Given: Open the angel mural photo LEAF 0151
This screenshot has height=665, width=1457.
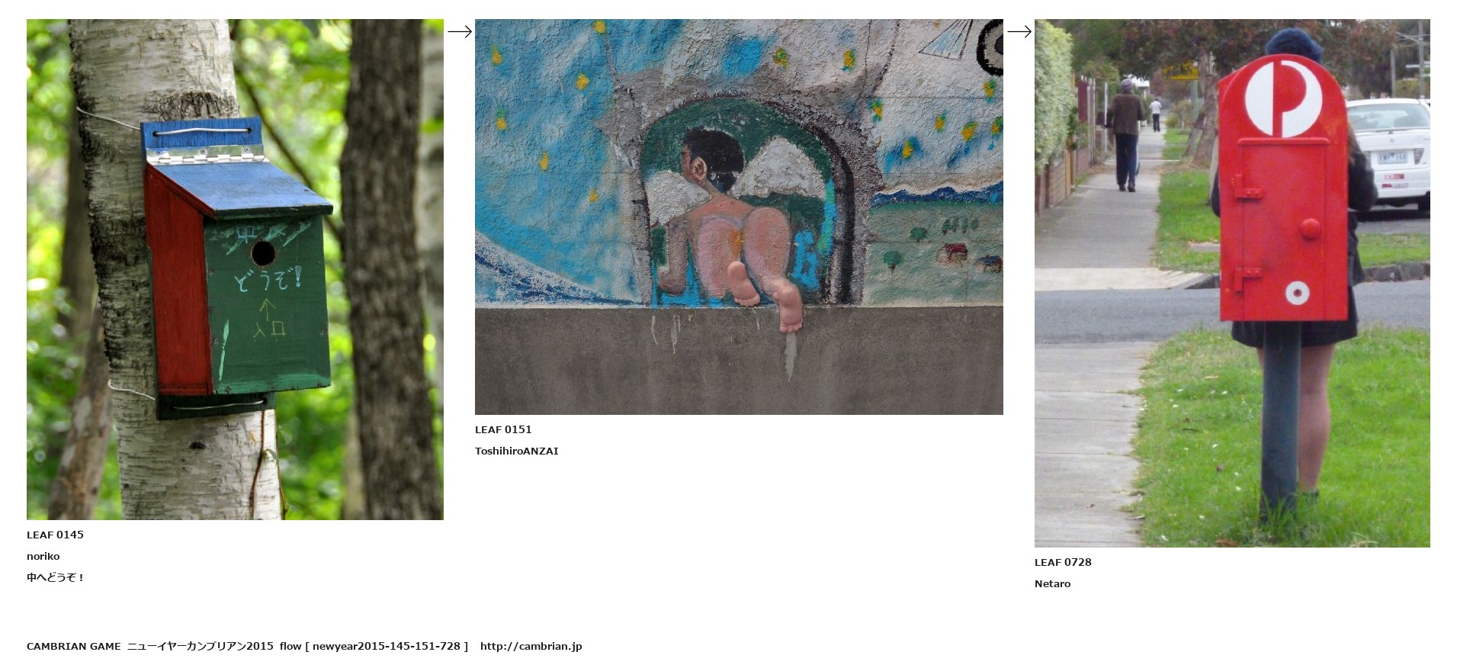Looking at the screenshot, I should click(739, 217).
